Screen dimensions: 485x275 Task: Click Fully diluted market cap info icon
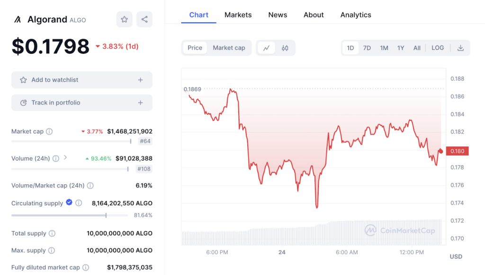(86, 267)
